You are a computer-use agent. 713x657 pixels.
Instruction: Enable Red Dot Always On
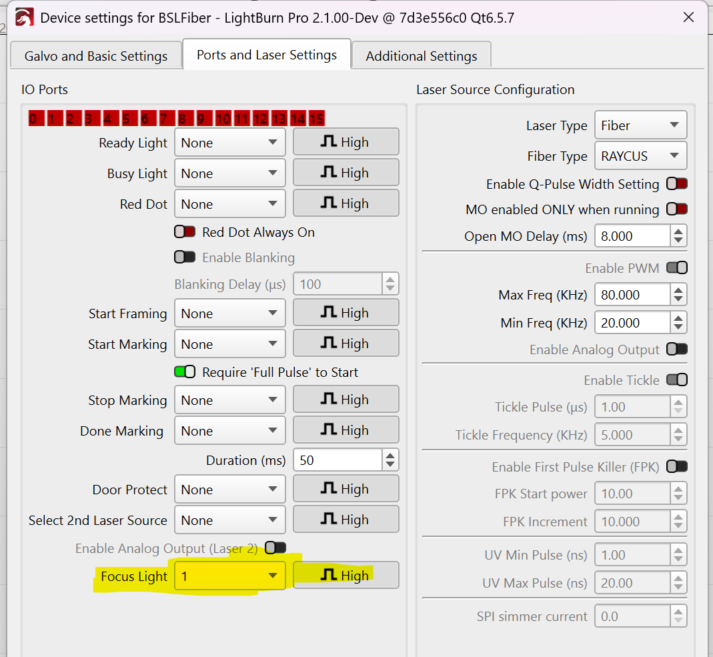(x=185, y=232)
